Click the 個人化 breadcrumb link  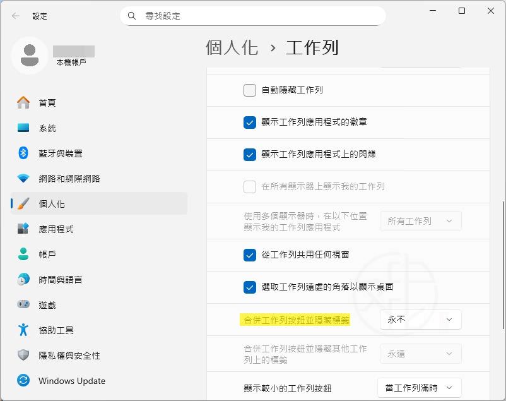point(232,48)
